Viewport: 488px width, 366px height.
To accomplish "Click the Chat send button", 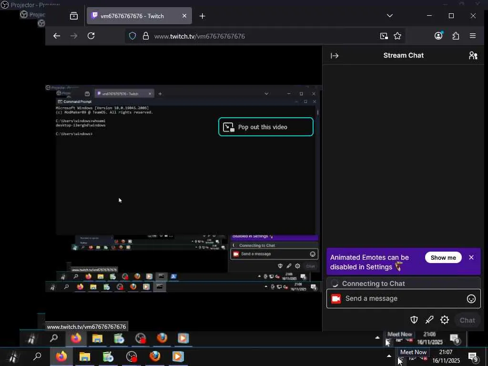I will coord(468,320).
